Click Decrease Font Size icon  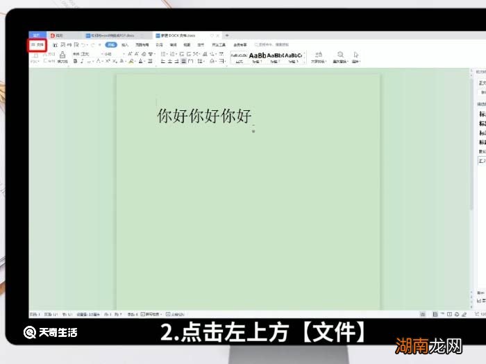pyautogui.click(x=137, y=54)
